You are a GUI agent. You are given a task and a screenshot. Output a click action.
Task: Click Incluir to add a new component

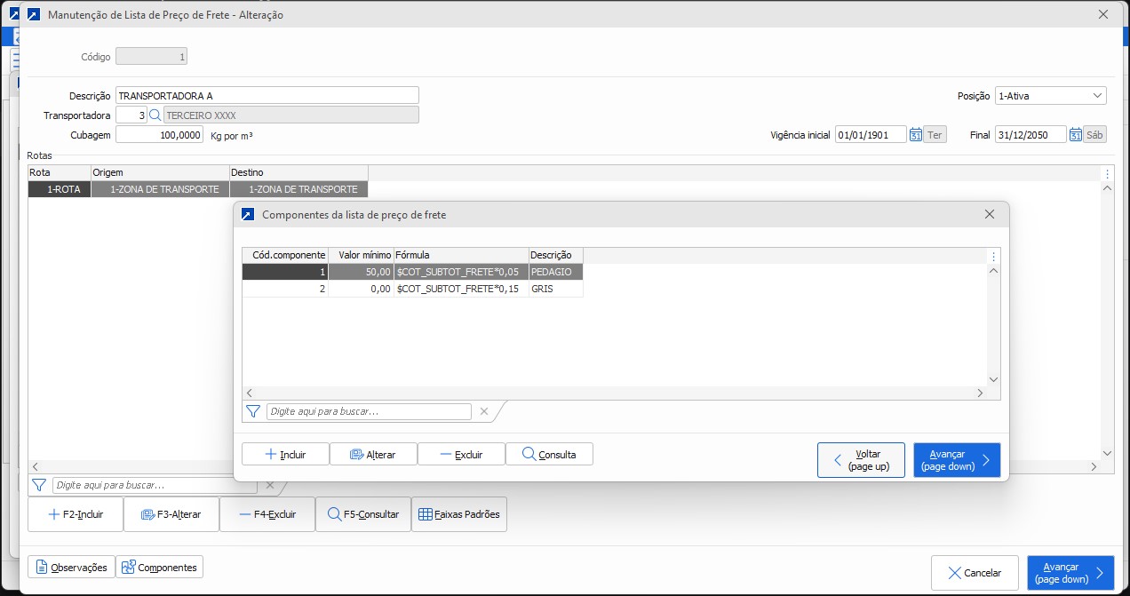click(x=285, y=454)
